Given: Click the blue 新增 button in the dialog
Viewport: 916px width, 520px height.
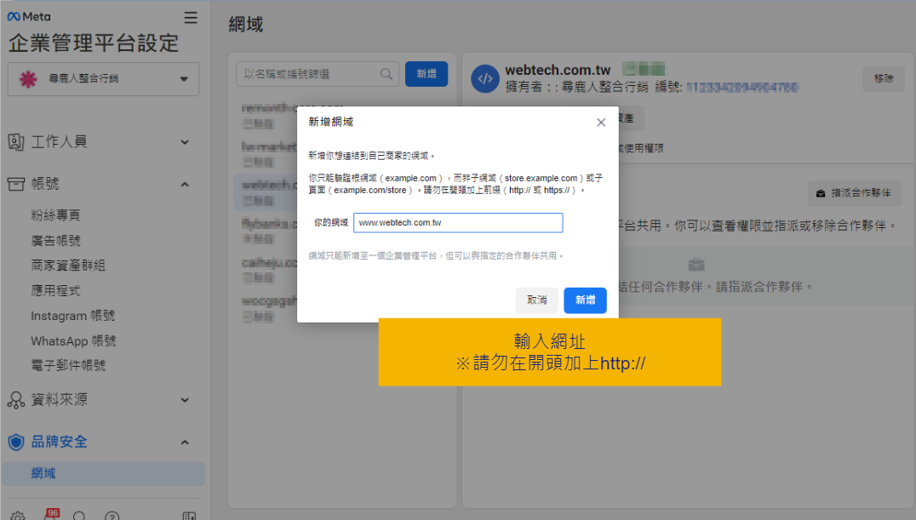Looking at the screenshot, I should click(585, 300).
